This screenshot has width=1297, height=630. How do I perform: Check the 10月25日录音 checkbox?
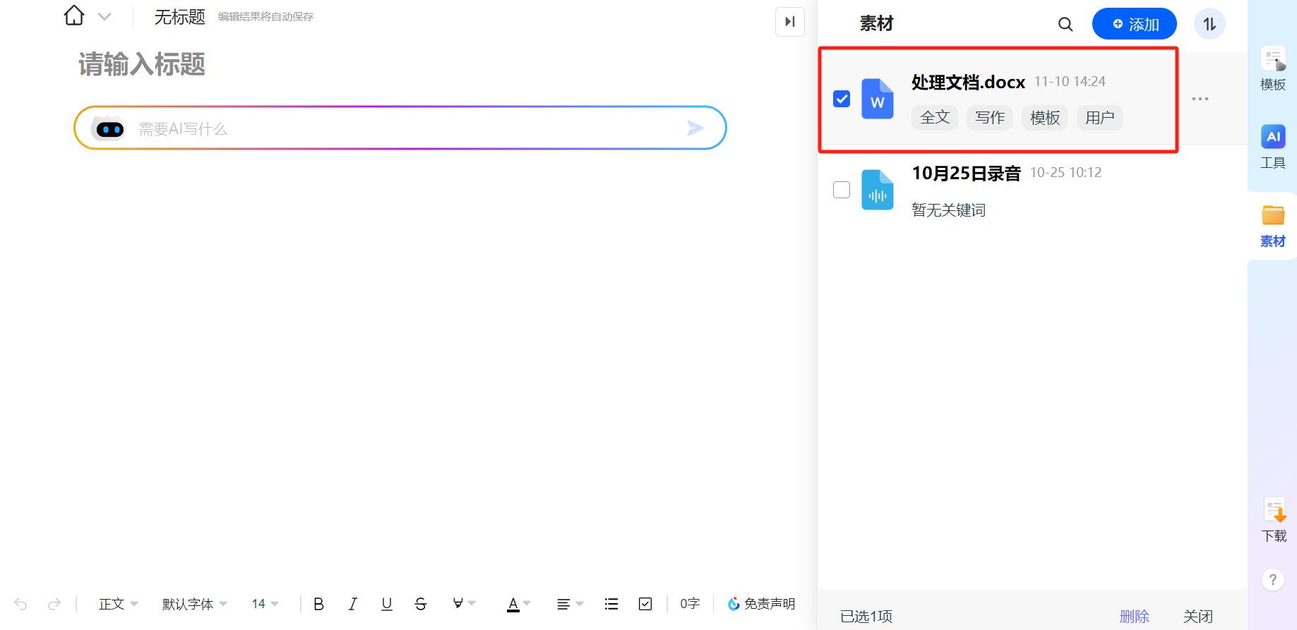[x=842, y=190]
